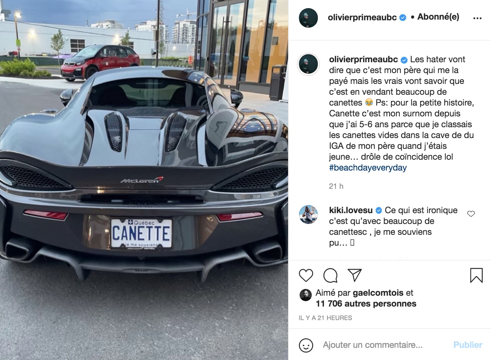Open the kiki.lovesu username link
This screenshot has width=491, height=360.
(351, 210)
